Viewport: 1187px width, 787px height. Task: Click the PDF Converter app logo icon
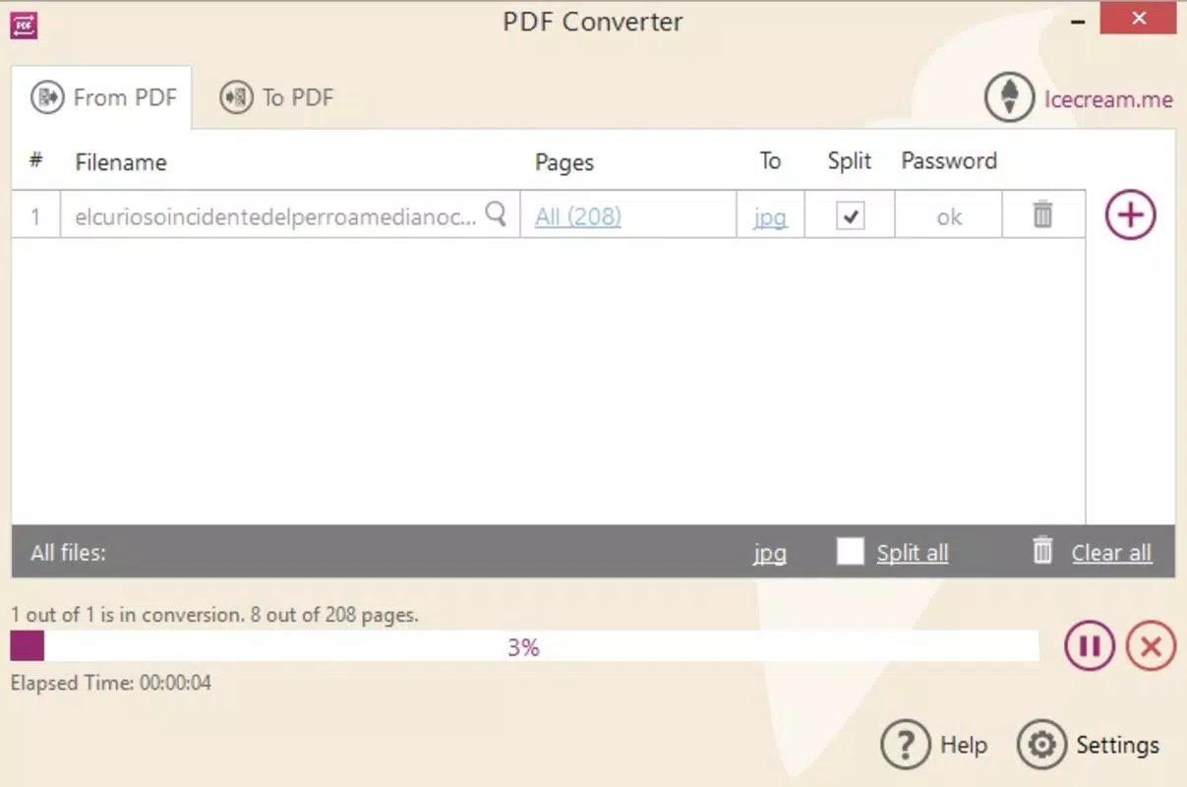[x=23, y=25]
